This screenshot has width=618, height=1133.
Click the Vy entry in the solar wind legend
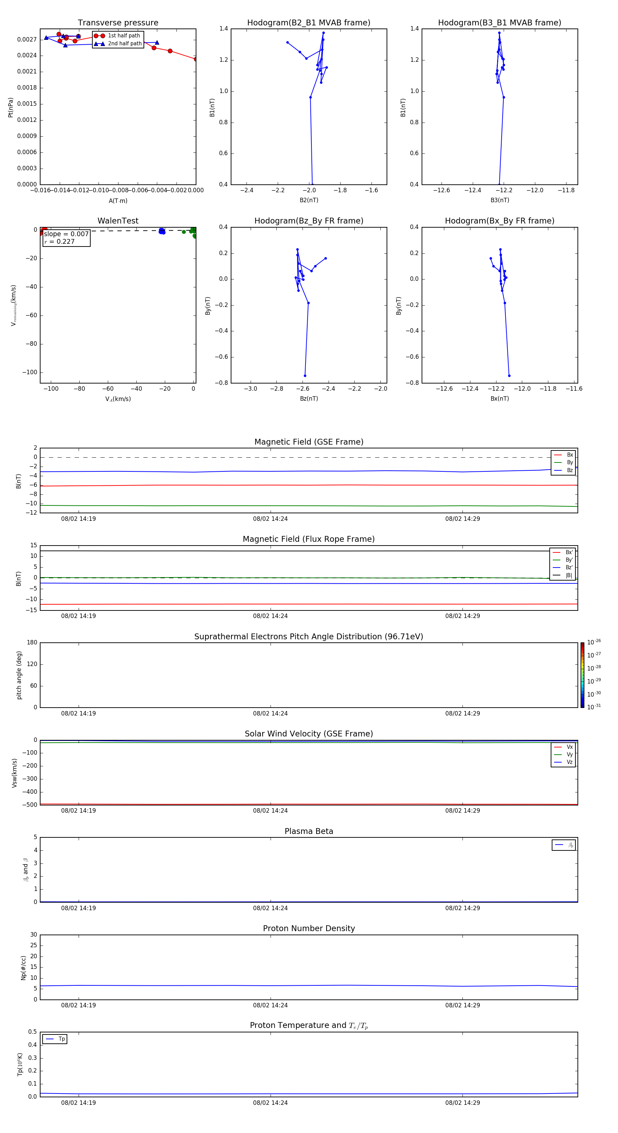[x=563, y=754]
